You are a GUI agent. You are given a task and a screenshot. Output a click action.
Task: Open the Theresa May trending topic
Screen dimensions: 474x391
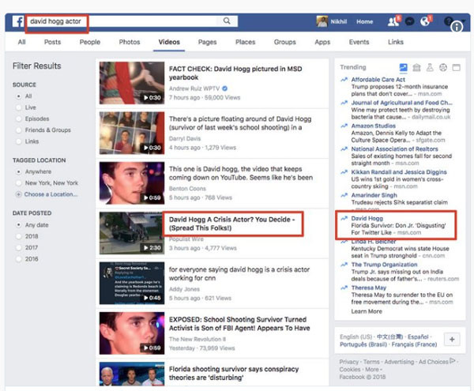tap(368, 288)
